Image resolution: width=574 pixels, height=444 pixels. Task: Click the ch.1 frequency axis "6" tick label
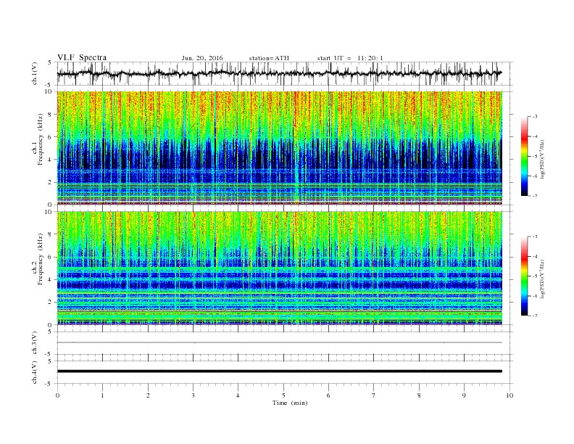point(51,136)
